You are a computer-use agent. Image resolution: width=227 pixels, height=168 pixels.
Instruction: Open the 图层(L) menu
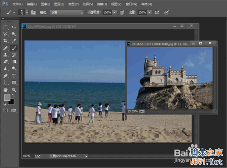tap(59, 4)
